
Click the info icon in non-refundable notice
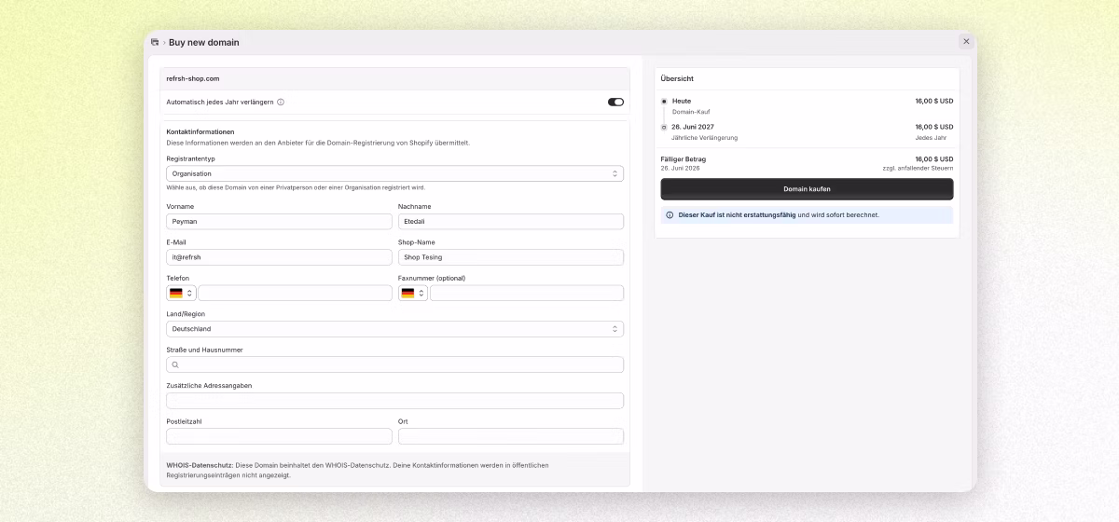pos(670,215)
